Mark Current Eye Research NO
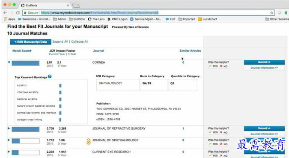The image size is (289, 158). point(224,155)
